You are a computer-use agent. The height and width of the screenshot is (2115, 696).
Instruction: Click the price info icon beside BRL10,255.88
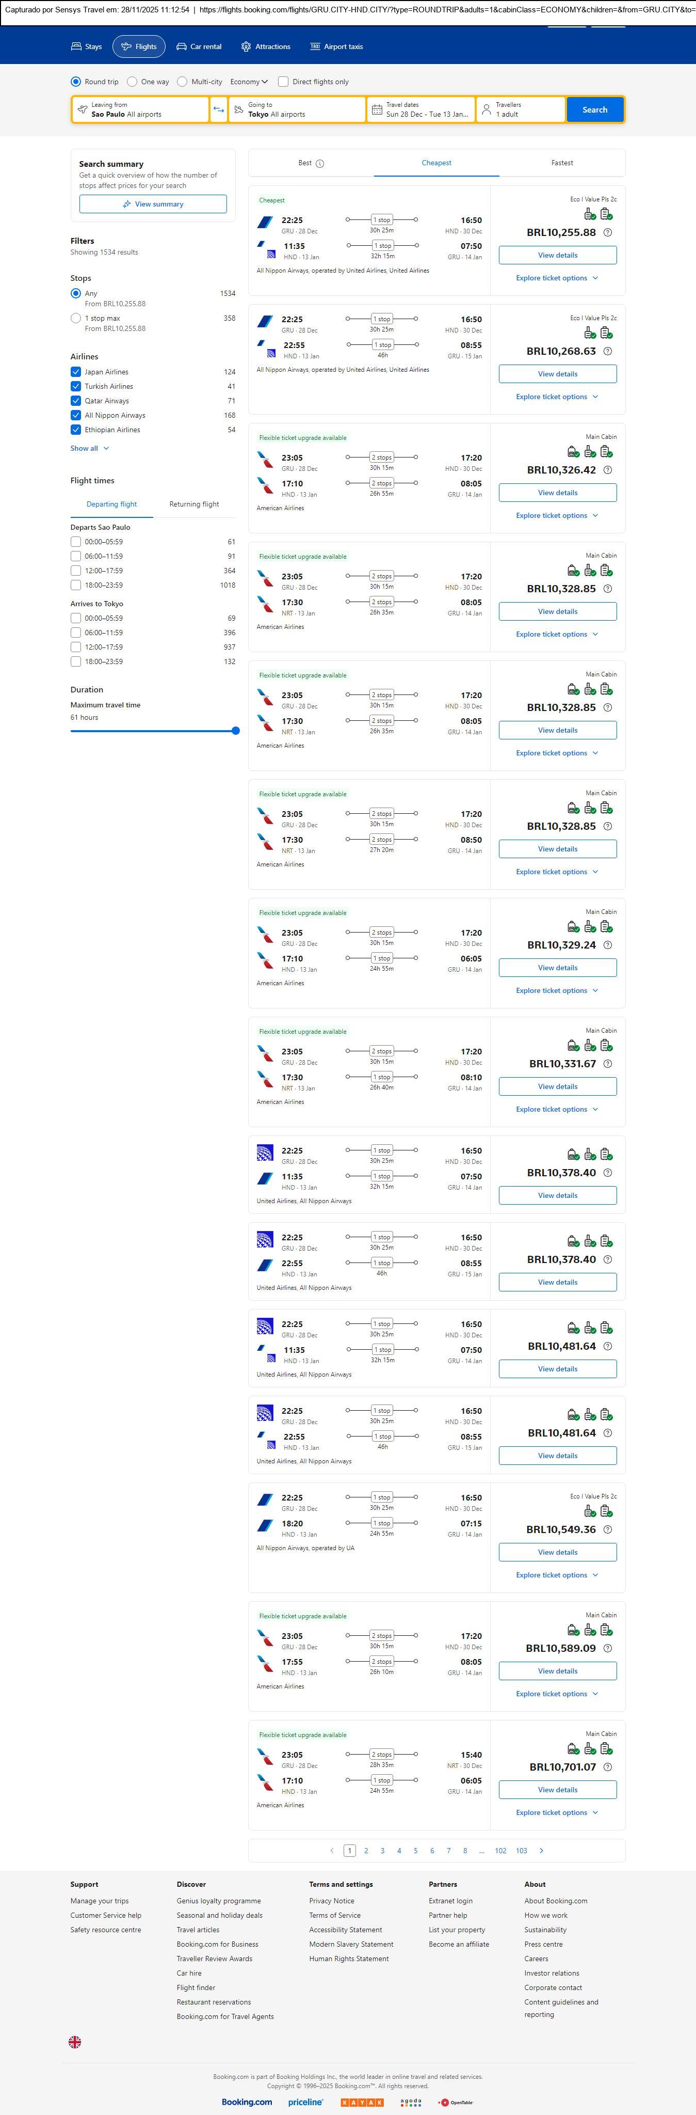tap(607, 232)
